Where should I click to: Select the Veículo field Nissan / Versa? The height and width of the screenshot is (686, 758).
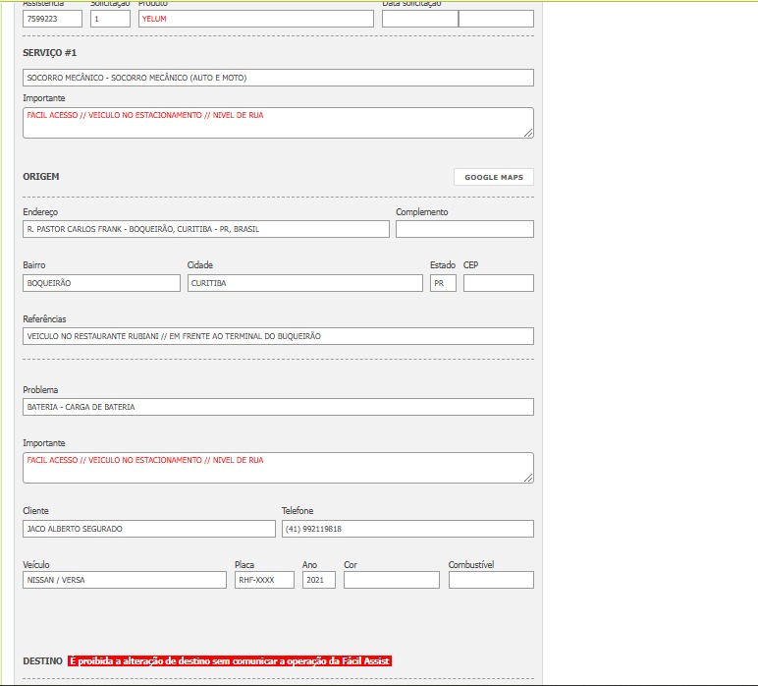coord(125,580)
